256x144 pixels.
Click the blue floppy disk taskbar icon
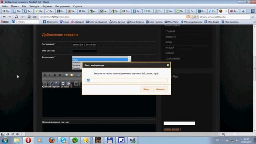[110, 140]
